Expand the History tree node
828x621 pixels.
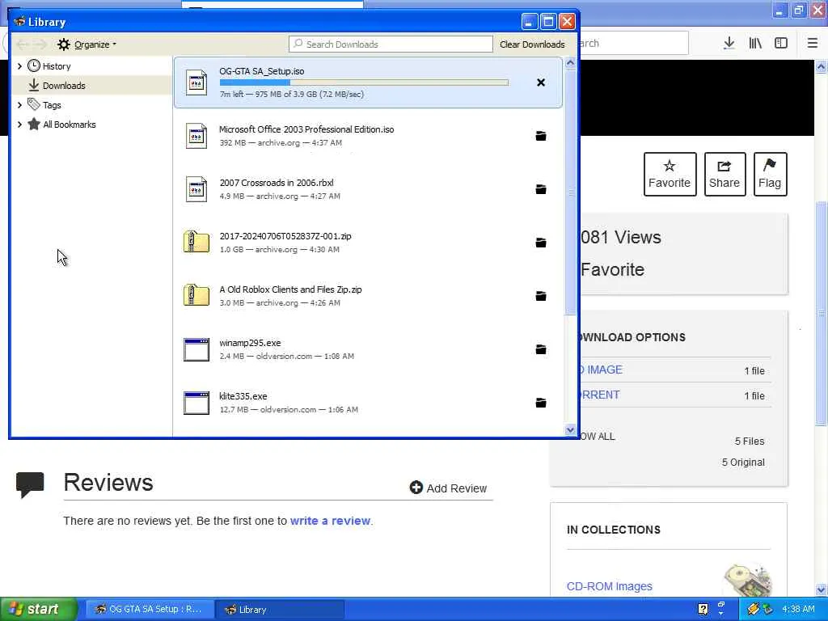19,66
